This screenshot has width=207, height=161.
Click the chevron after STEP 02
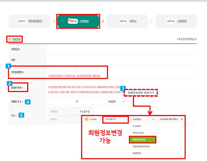[103, 21]
